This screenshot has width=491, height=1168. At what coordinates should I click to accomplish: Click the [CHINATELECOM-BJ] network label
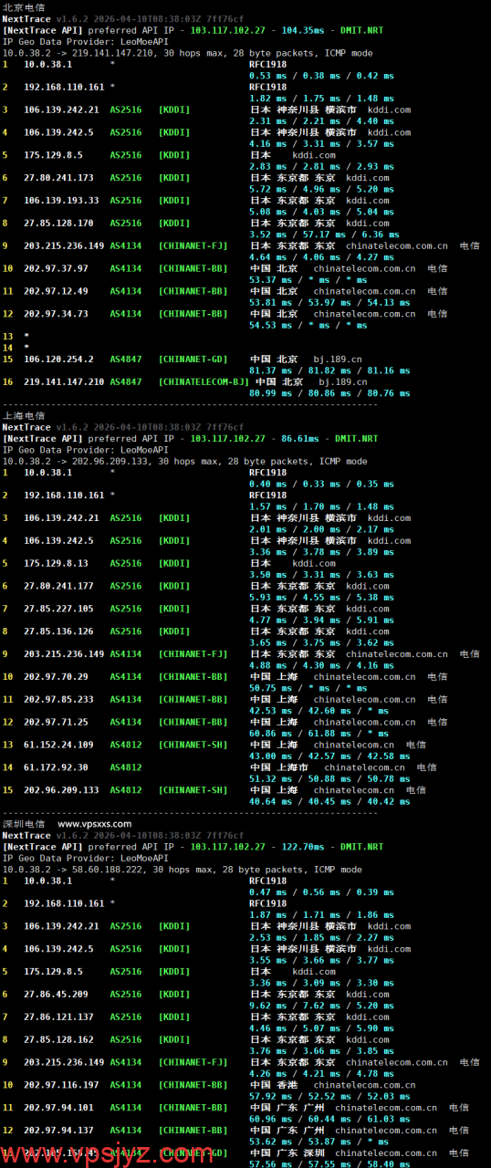click(203, 381)
